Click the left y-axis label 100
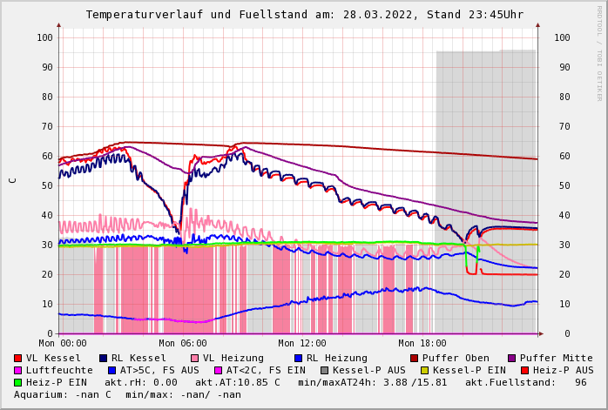Screen dimensions: 608x410 [45, 37]
